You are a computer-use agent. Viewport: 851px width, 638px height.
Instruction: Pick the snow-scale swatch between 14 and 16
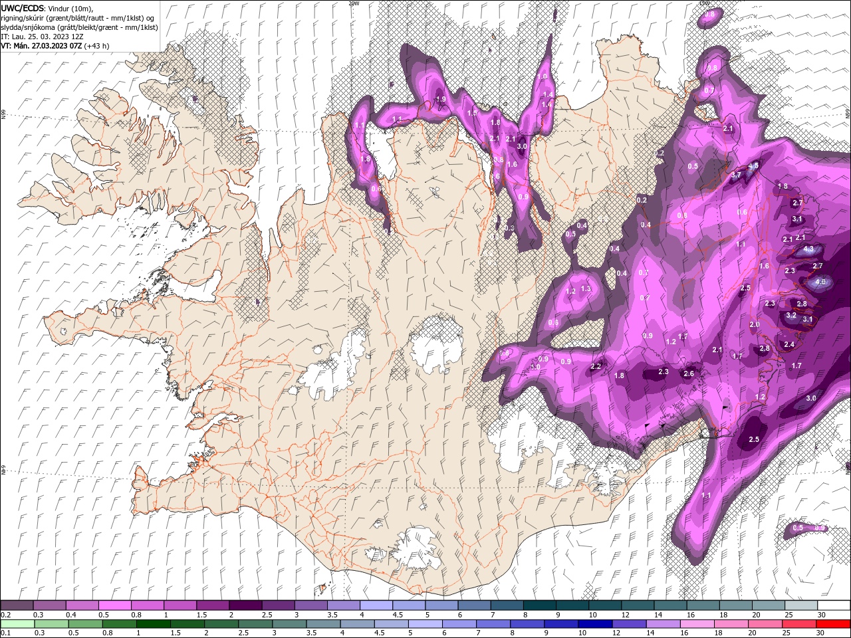[670, 605]
